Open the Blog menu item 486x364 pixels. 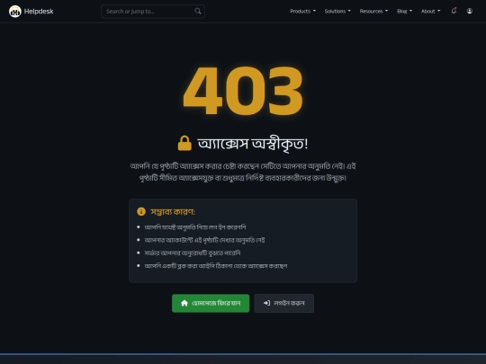[x=404, y=11]
